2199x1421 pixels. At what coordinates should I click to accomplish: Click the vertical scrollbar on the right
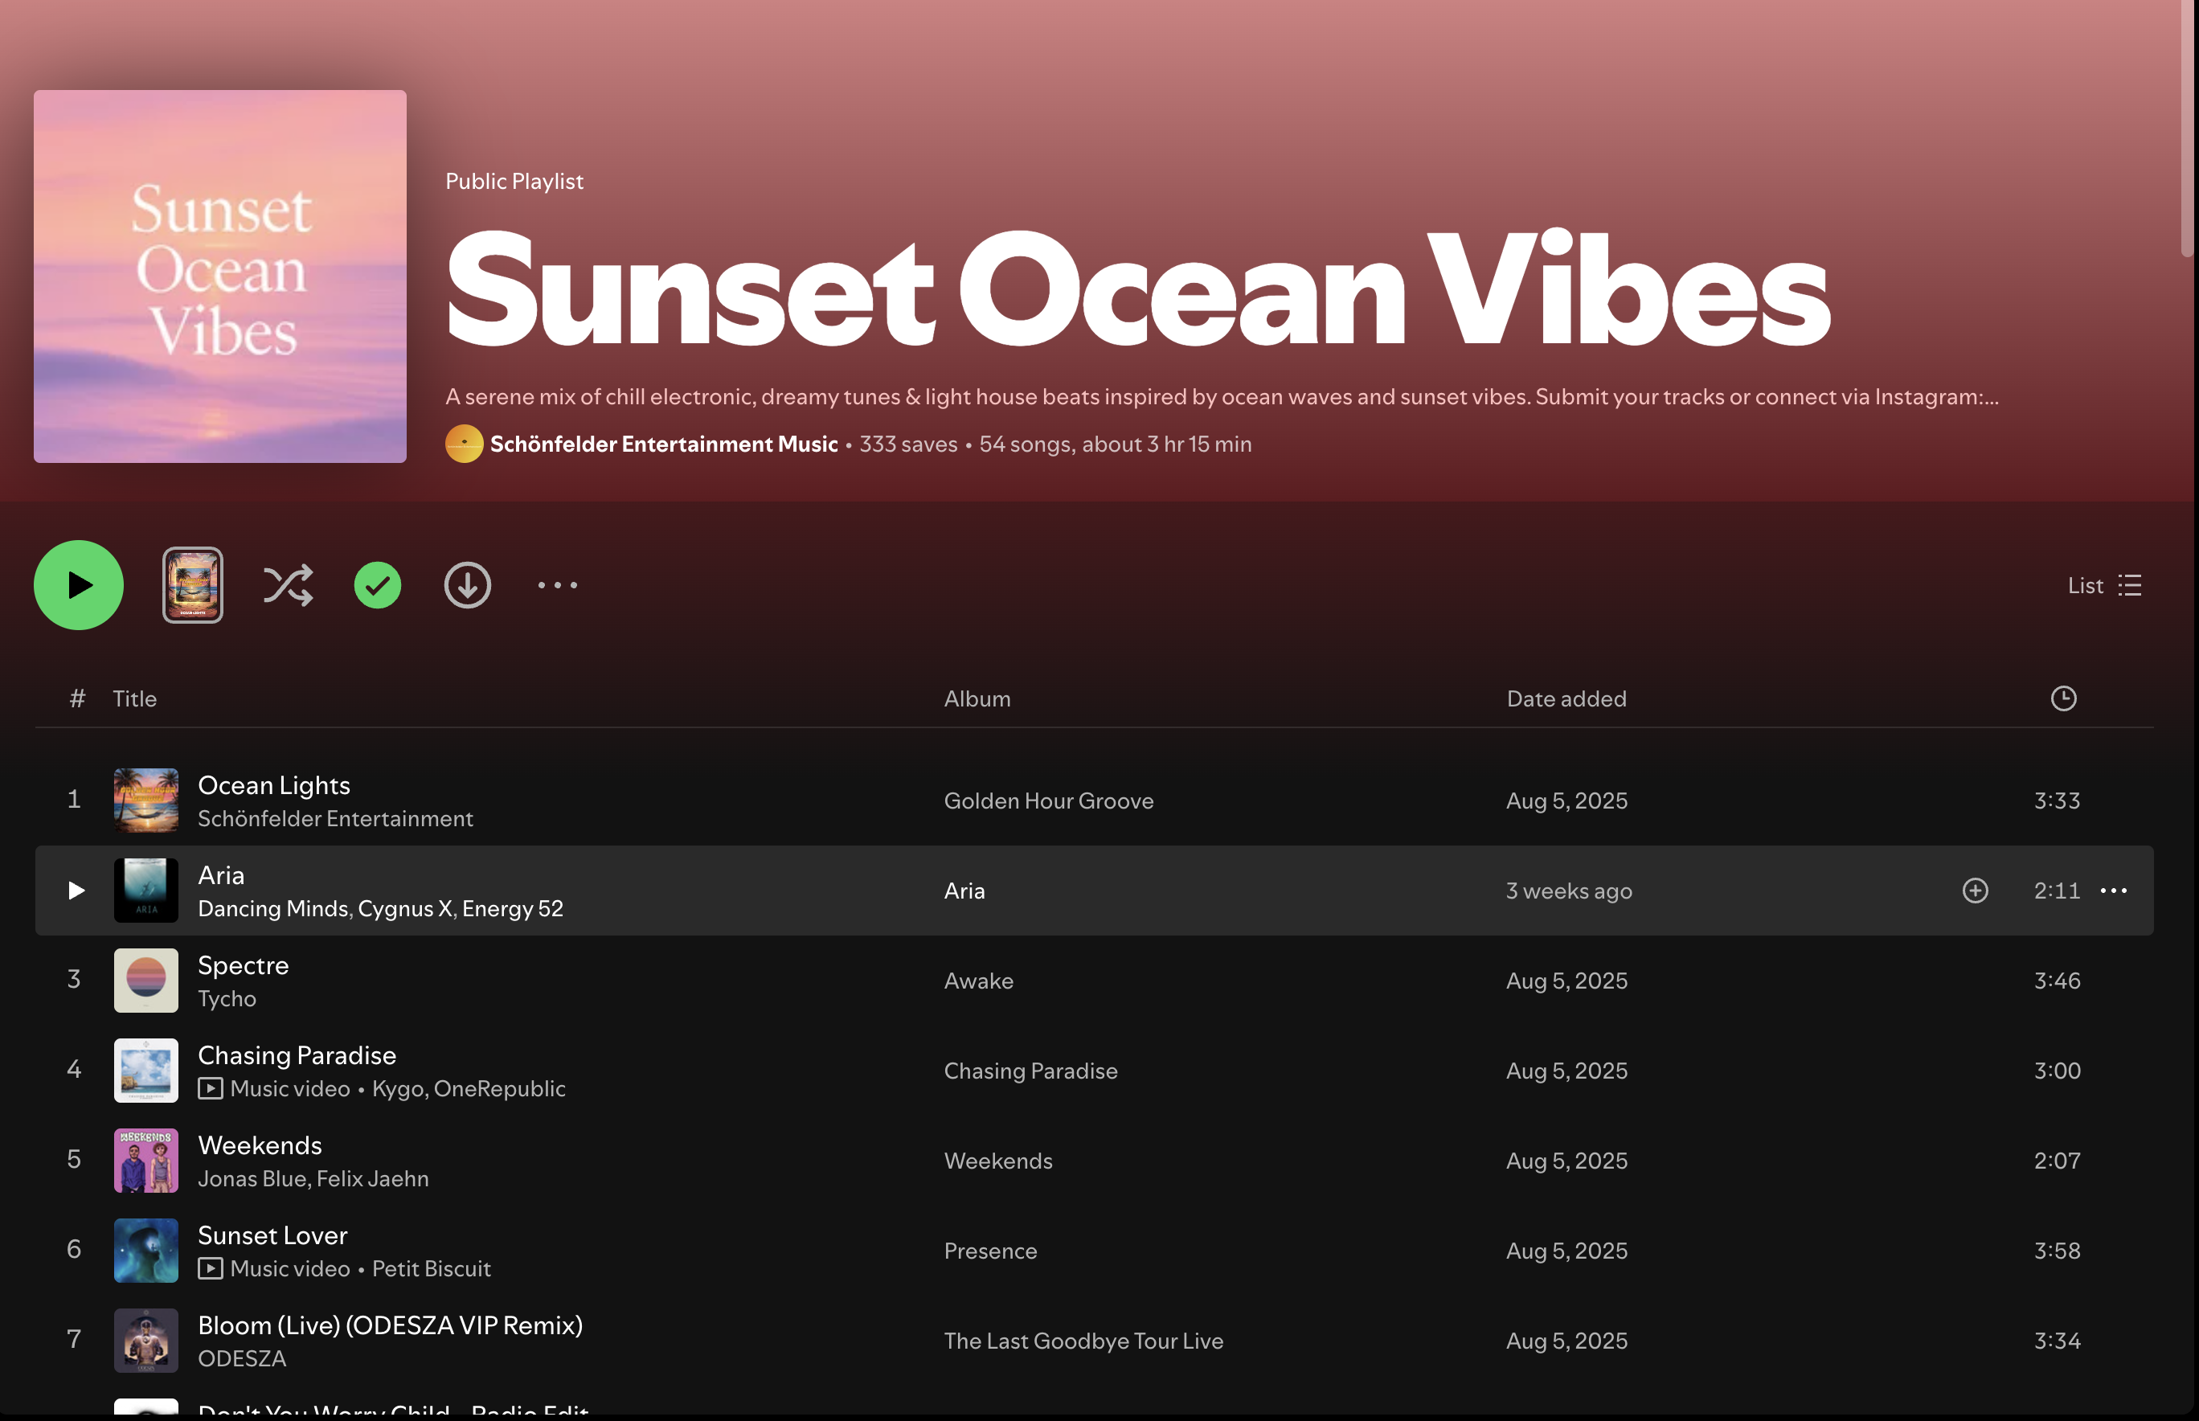point(2187,129)
